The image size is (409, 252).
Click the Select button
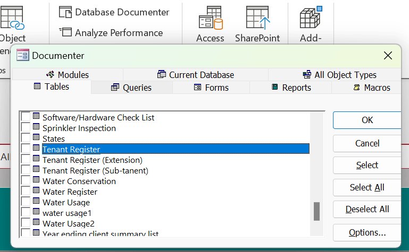tap(367, 165)
